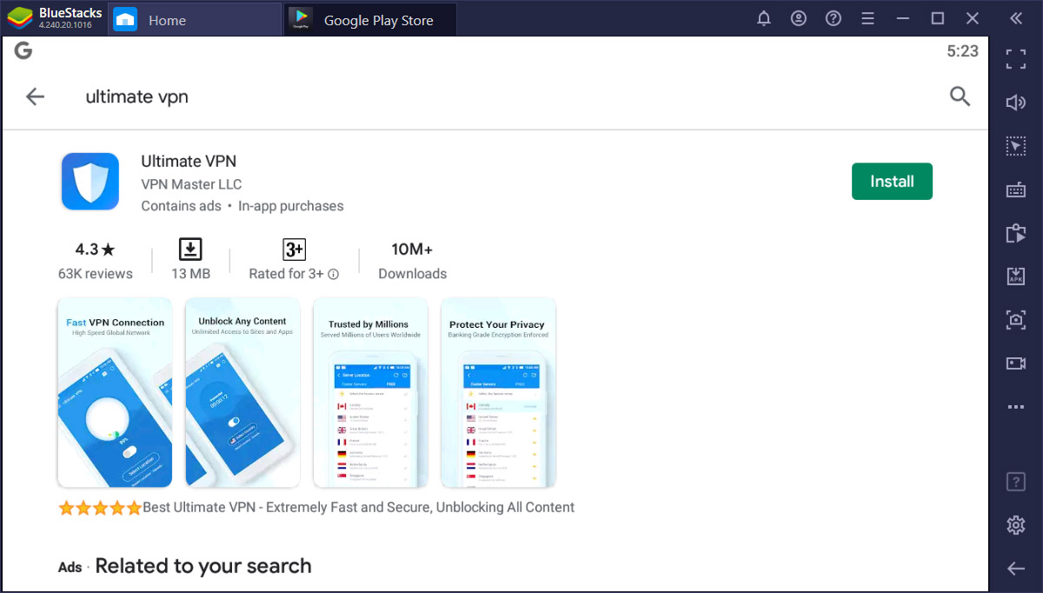Open the BlueStacks hamburger menu
Image resolution: width=1043 pixels, height=593 pixels.
point(867,19)
